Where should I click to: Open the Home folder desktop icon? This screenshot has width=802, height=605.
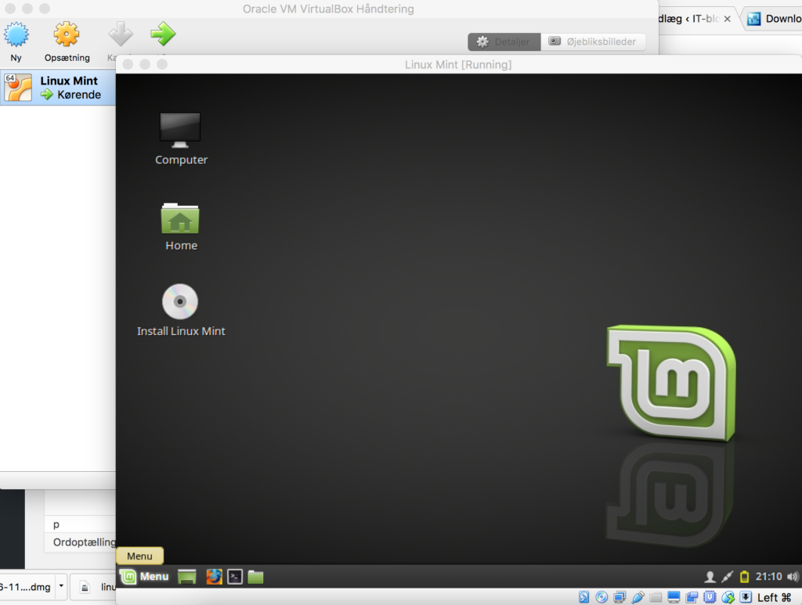[181, 227]
